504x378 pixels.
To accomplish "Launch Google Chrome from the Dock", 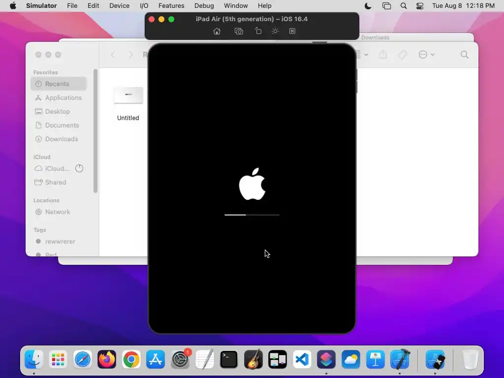I will point(131,359).
